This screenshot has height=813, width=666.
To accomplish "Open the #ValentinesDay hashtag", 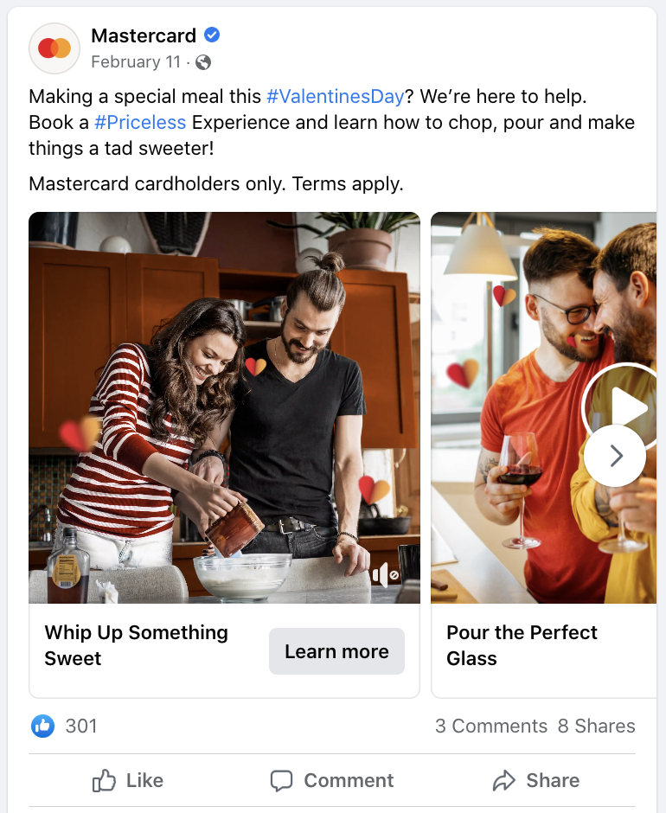I will (335, 97).
